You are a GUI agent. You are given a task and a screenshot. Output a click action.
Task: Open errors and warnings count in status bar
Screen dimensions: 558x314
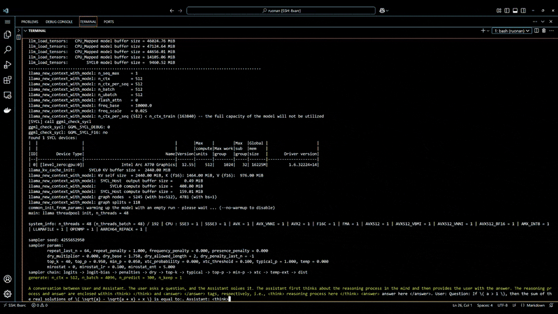click(39, 305)
